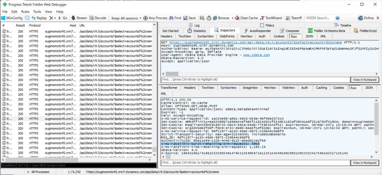Click the QuickExec command box
382x175 pixels.
[x=78, y=165]
